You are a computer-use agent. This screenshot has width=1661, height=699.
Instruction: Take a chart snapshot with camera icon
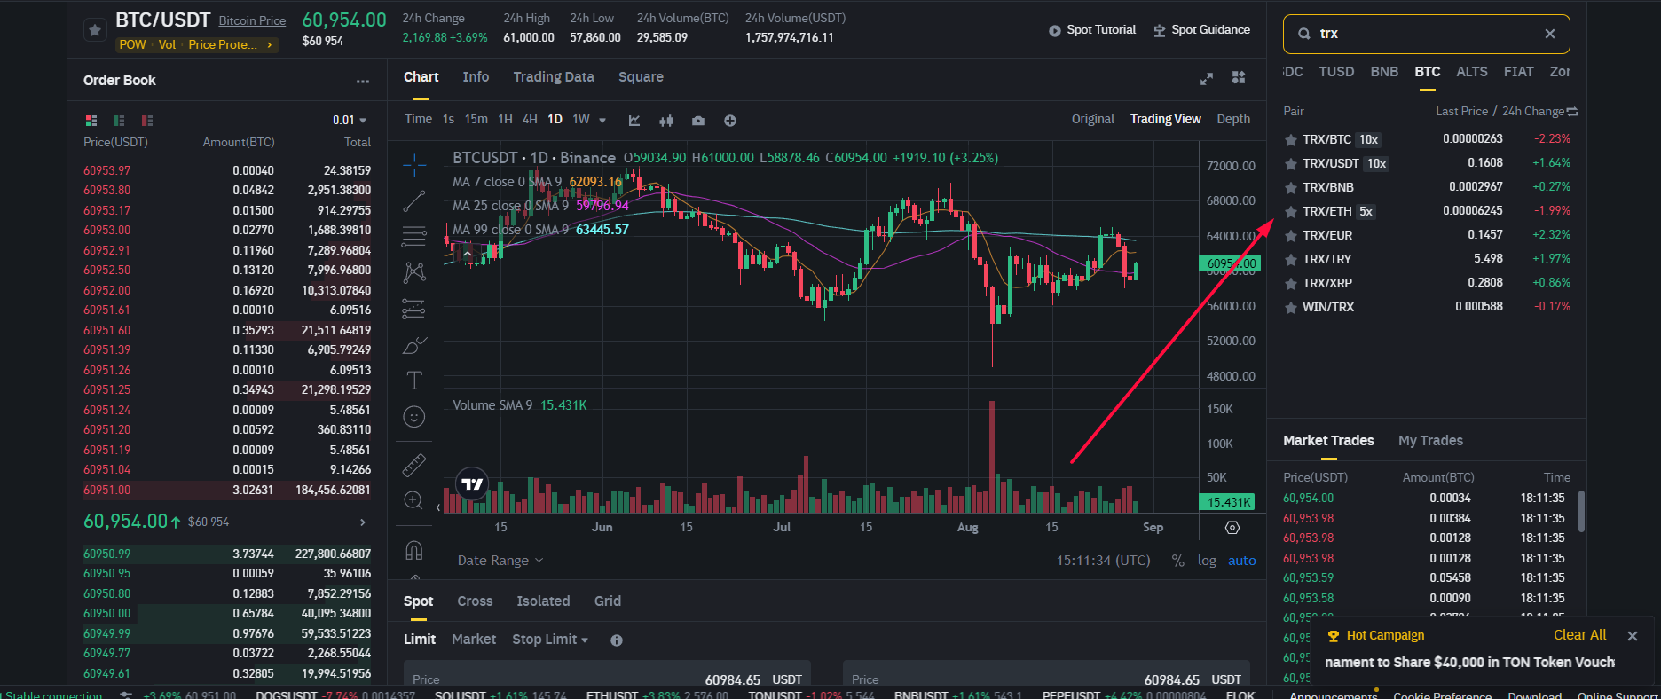click(698, 120)
